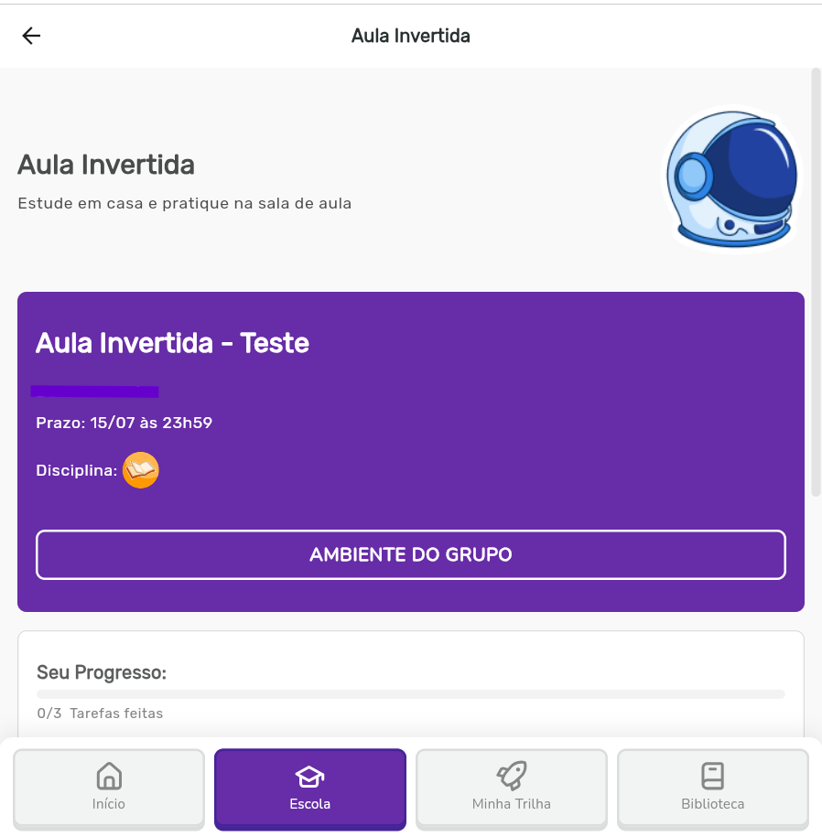Select the Escola tab label
The width and height of the screenshot is (822, 837).
(x=309, y=804)
